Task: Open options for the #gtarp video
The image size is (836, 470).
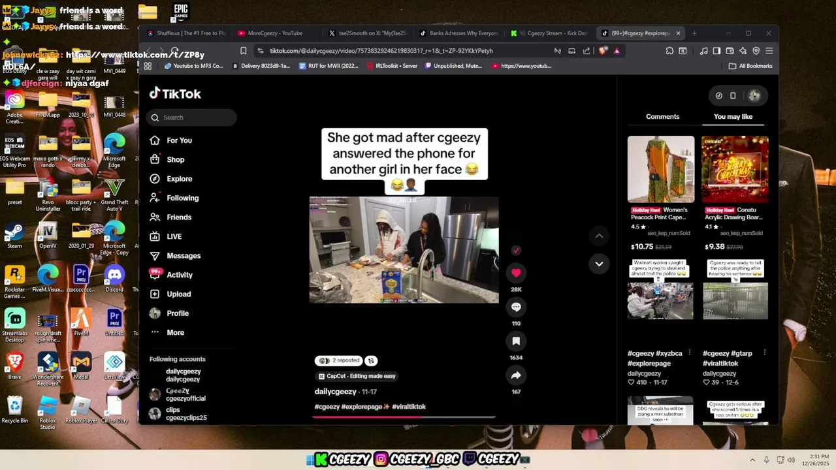Action: point(764,352)
